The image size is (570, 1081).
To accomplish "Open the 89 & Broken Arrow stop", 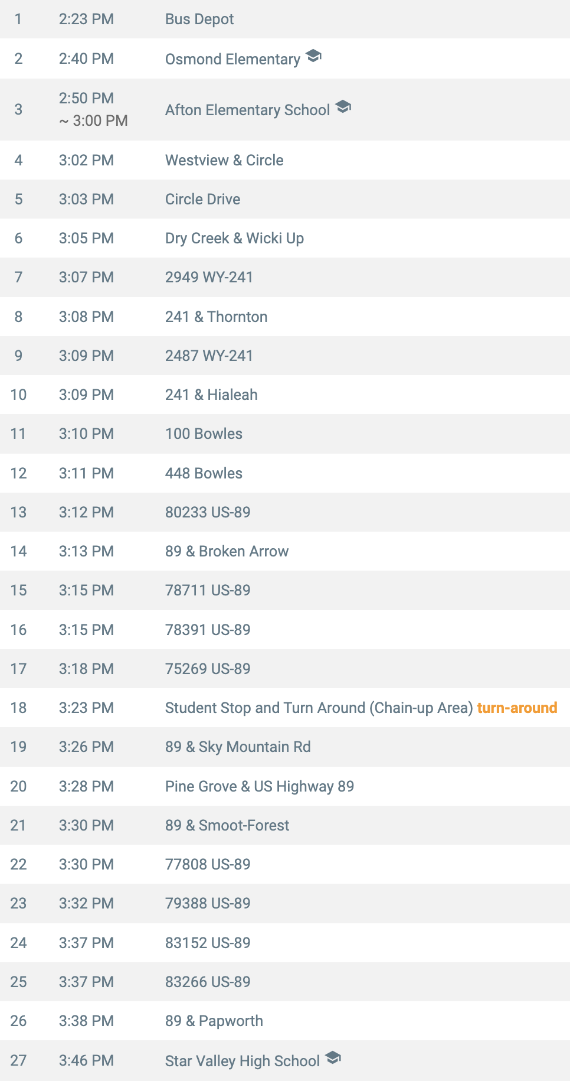I will pyautogui.click(x=227, y=551).
